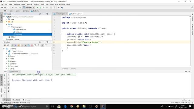Toggle the blue circle Structure filter
This screenshot has width=194, height=109.
point(28,45)
